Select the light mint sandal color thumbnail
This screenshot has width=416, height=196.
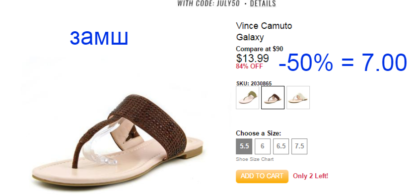click(x=298, y=97)
